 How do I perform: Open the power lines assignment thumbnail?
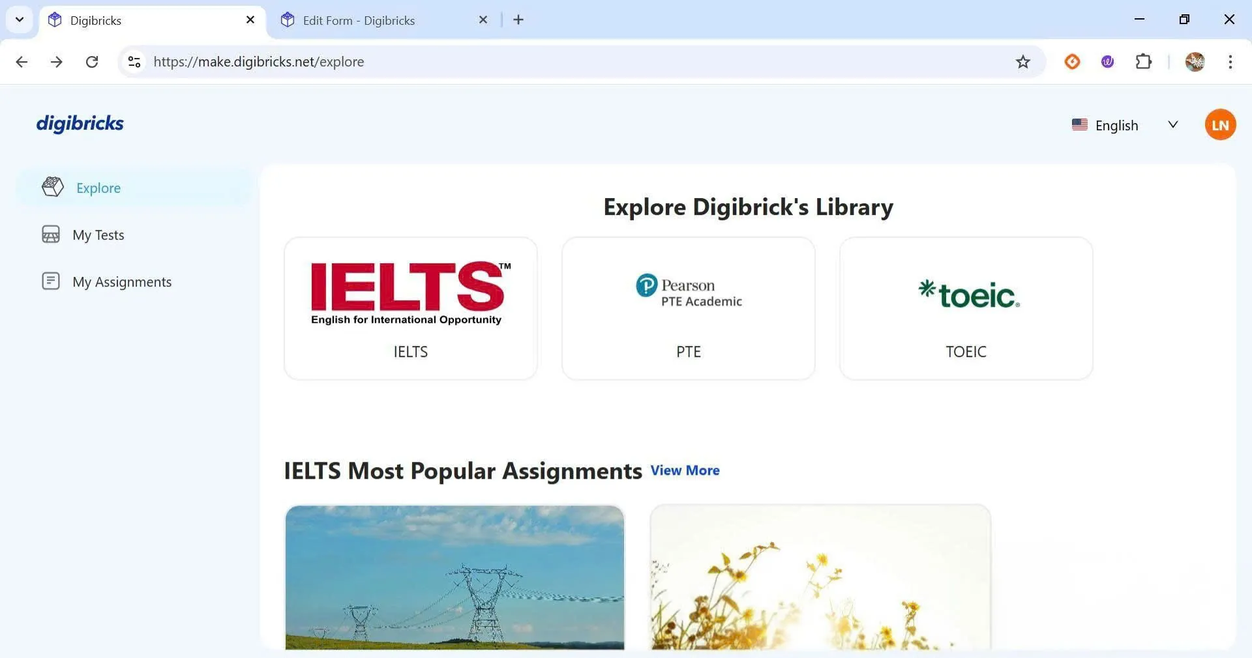[x=455, y=577]
